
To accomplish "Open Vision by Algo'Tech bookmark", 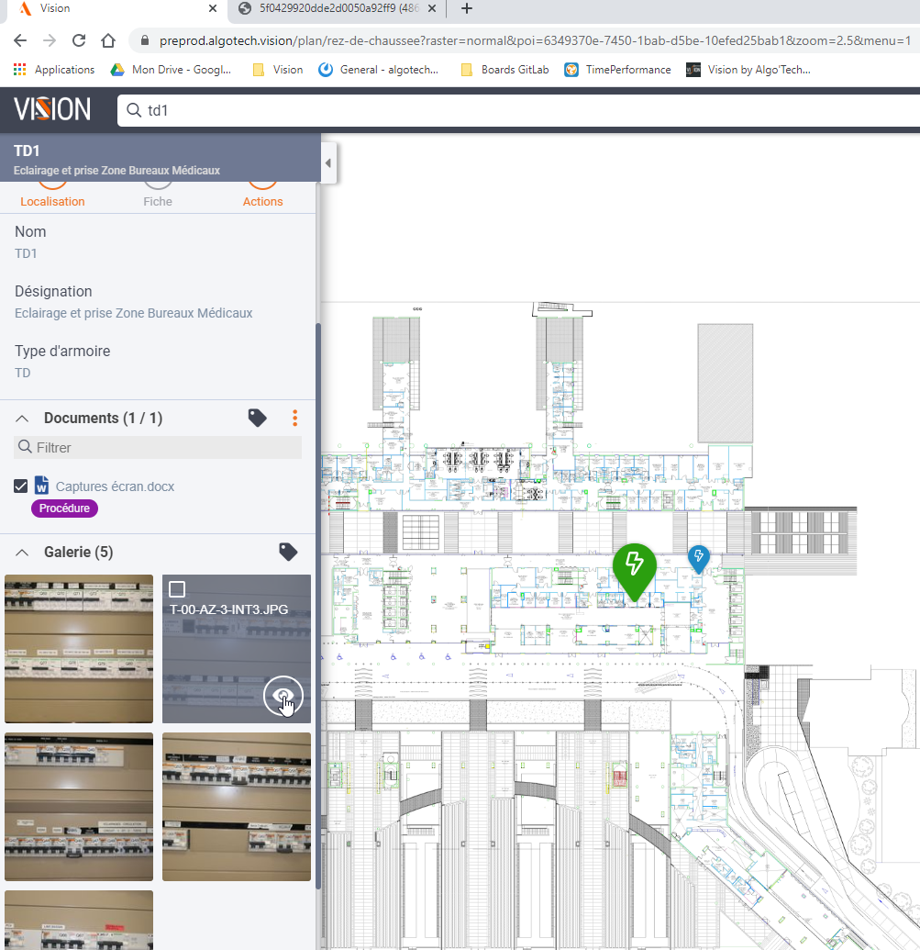I will pyautogui.click(x=748, y=70).
